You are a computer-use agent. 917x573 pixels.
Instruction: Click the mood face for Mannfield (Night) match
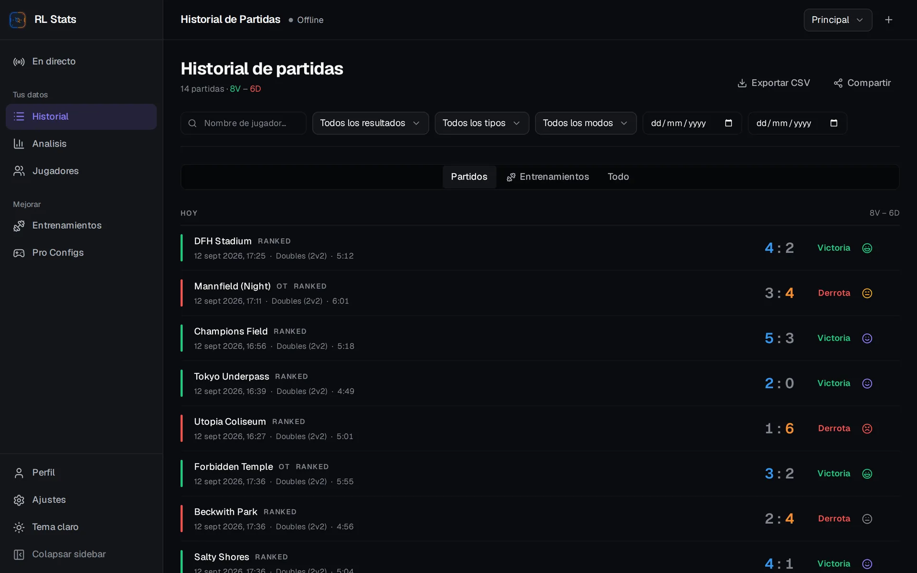coord(867,293)
